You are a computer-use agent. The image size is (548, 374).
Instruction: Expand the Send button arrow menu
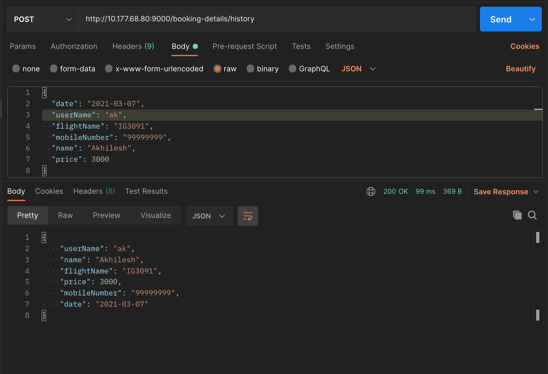point(532,19)
